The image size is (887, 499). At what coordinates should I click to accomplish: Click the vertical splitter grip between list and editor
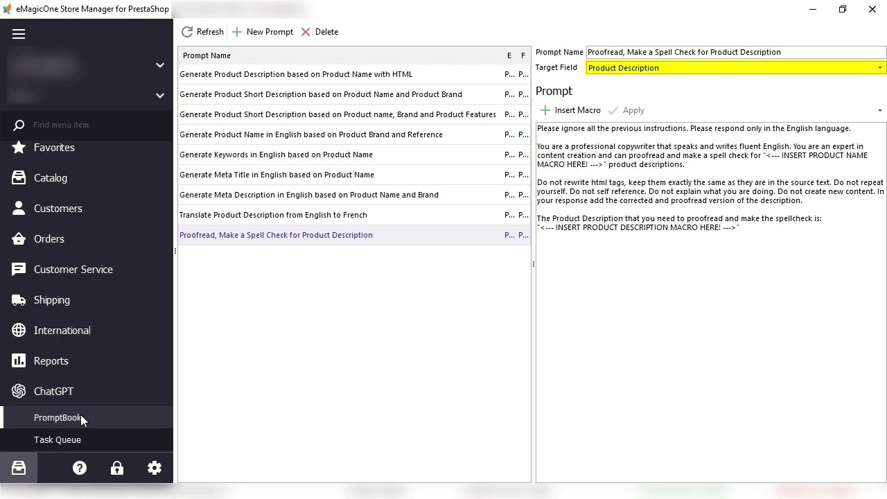(533, 264)
